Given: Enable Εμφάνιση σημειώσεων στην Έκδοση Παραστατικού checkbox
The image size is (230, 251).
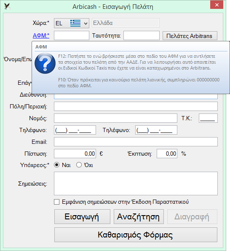Looking at the screenshot, I should point(57,202).
